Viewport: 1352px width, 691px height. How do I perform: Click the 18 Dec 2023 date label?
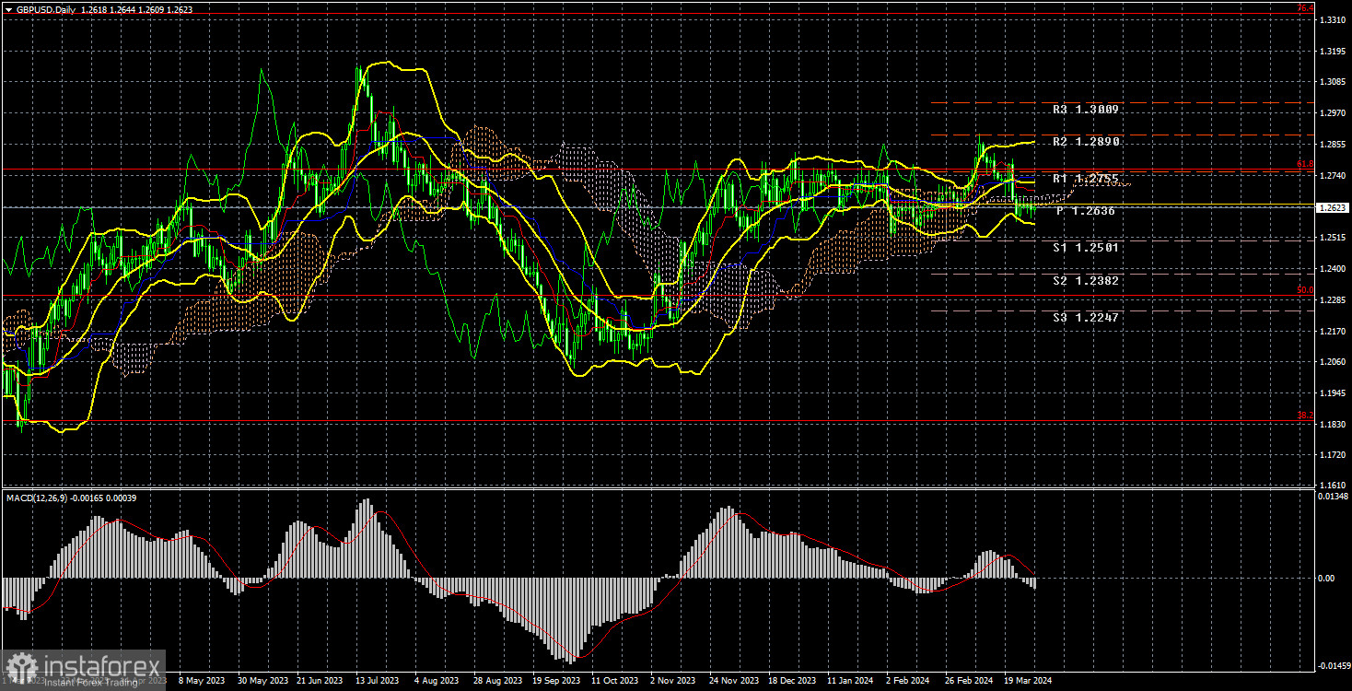792,681
